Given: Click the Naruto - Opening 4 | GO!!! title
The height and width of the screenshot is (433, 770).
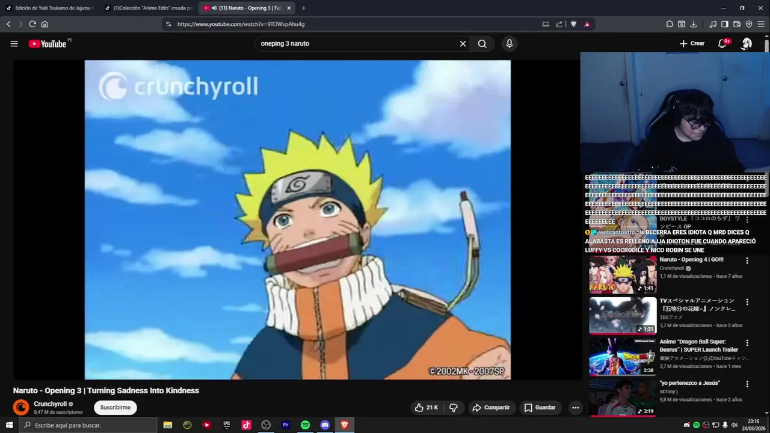Looking at the screenshot, I should click(x=691, y=260).
